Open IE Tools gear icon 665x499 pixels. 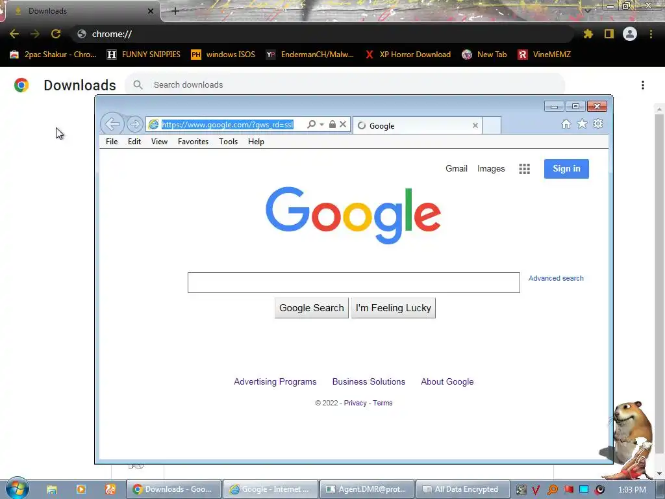coord(598,123)
